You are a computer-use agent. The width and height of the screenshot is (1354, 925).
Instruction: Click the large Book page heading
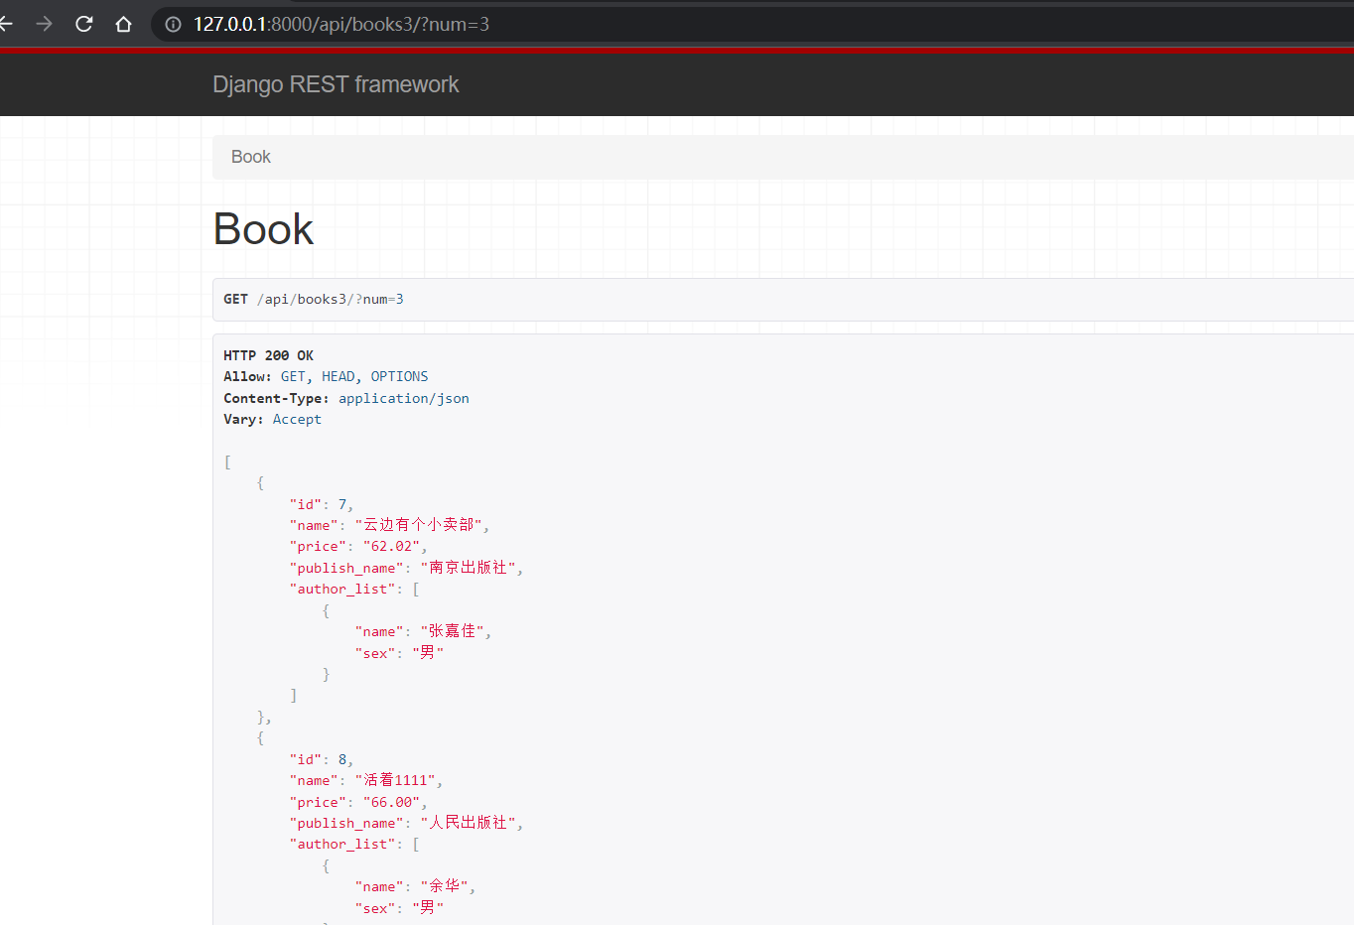[x=263, y=229]
